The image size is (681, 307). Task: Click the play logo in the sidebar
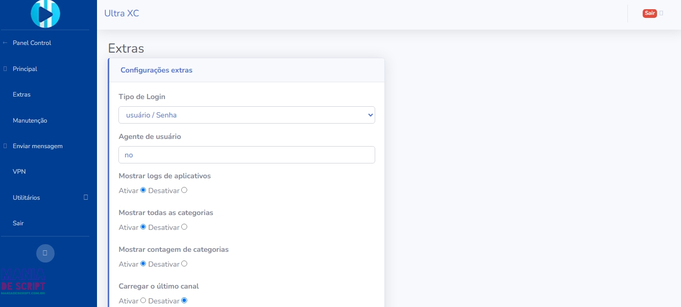pos(45,14)
